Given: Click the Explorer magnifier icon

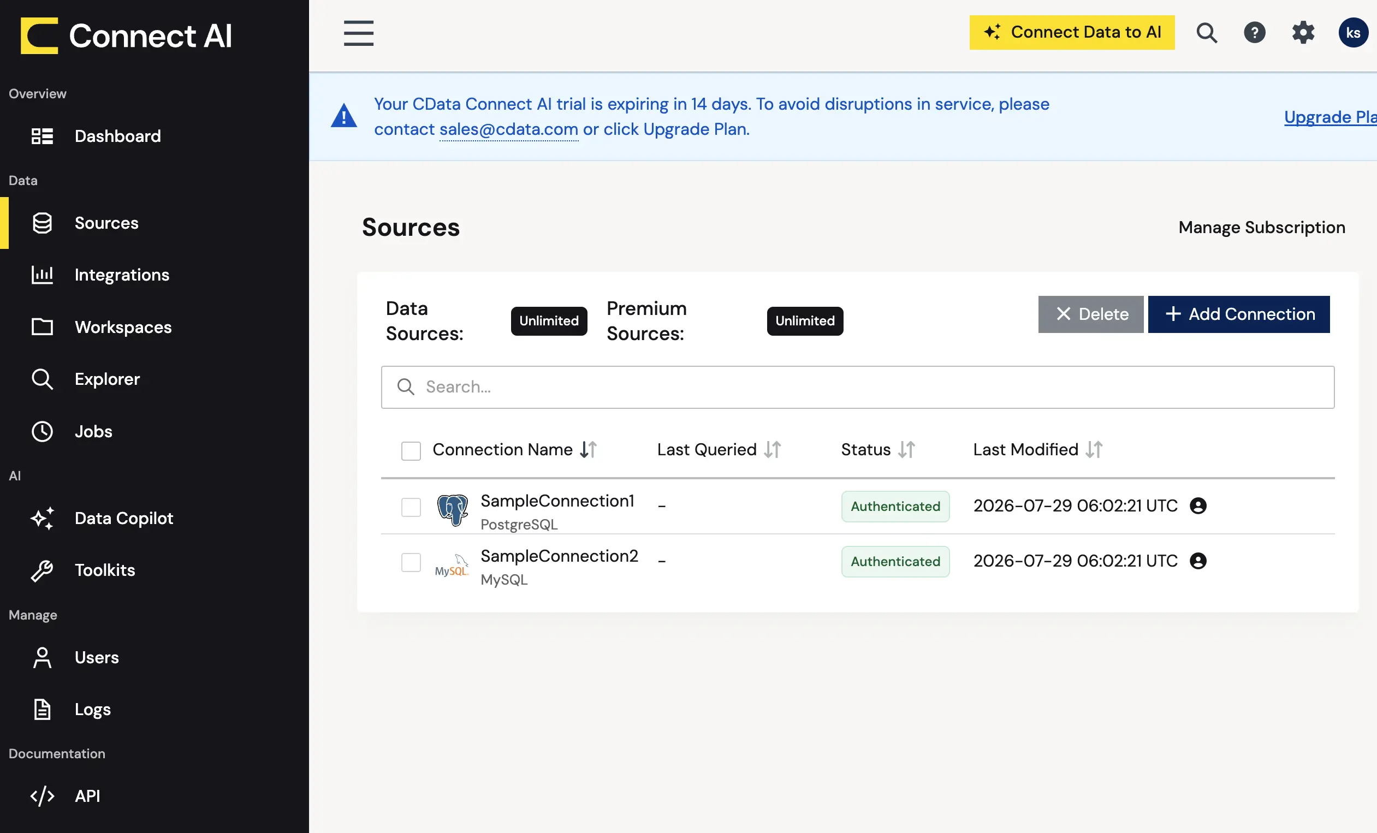Looking at the screenshot, I should point(42,379).
